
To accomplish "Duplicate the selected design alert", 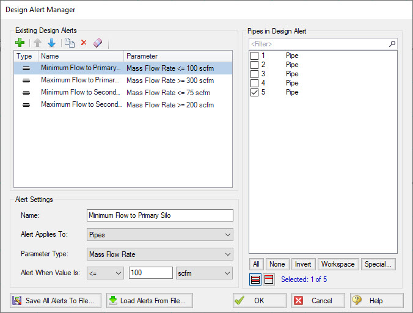I will pos(70,43).
